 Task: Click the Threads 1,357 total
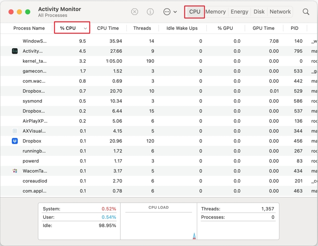click(268, 209)
